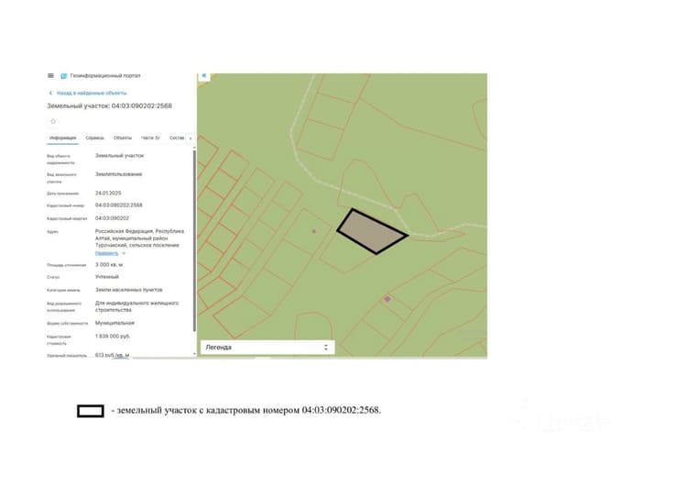This screenshot has height=486, width=687.
Task: Click the pink diamond marker on the map
Action: [x=387, y=299]
